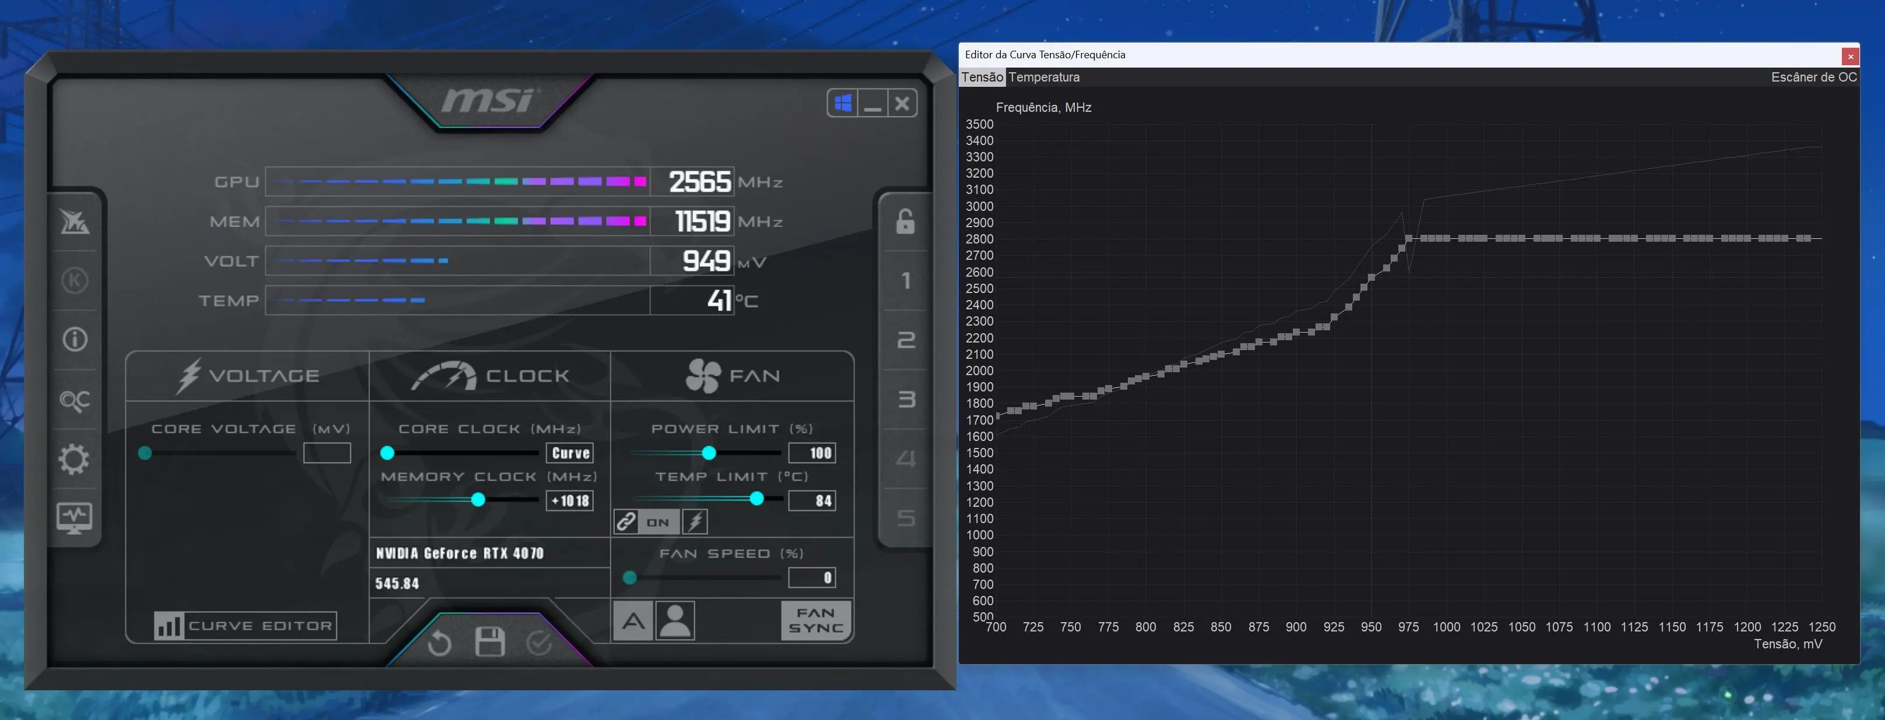Switch to the Temperatura tab

[1043, 77]
